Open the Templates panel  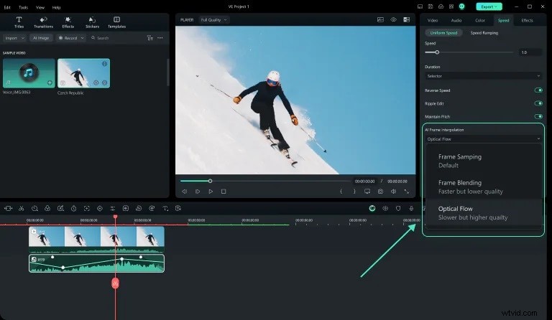[116, 22]
